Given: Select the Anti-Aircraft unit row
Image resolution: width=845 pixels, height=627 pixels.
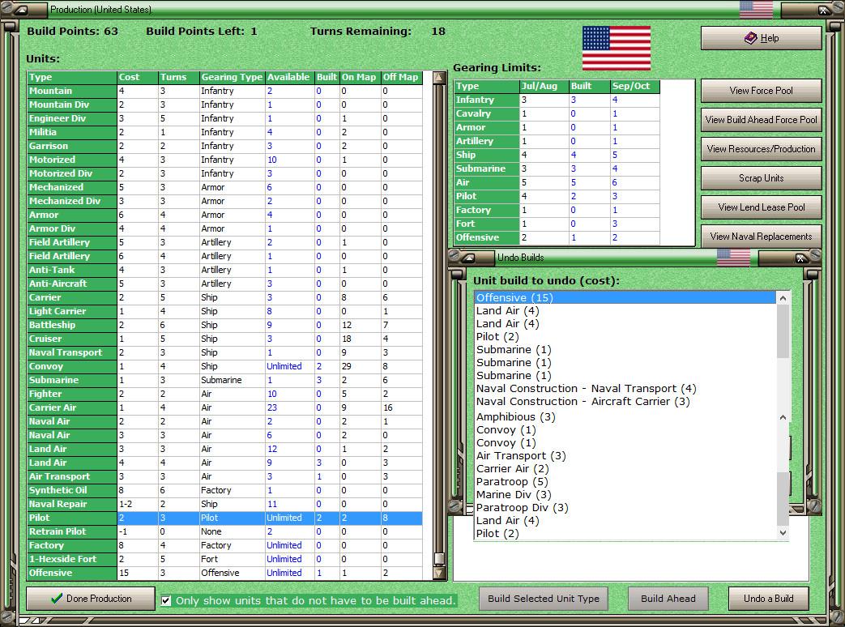Looking at the screenshot, I should tap(224, 284).
